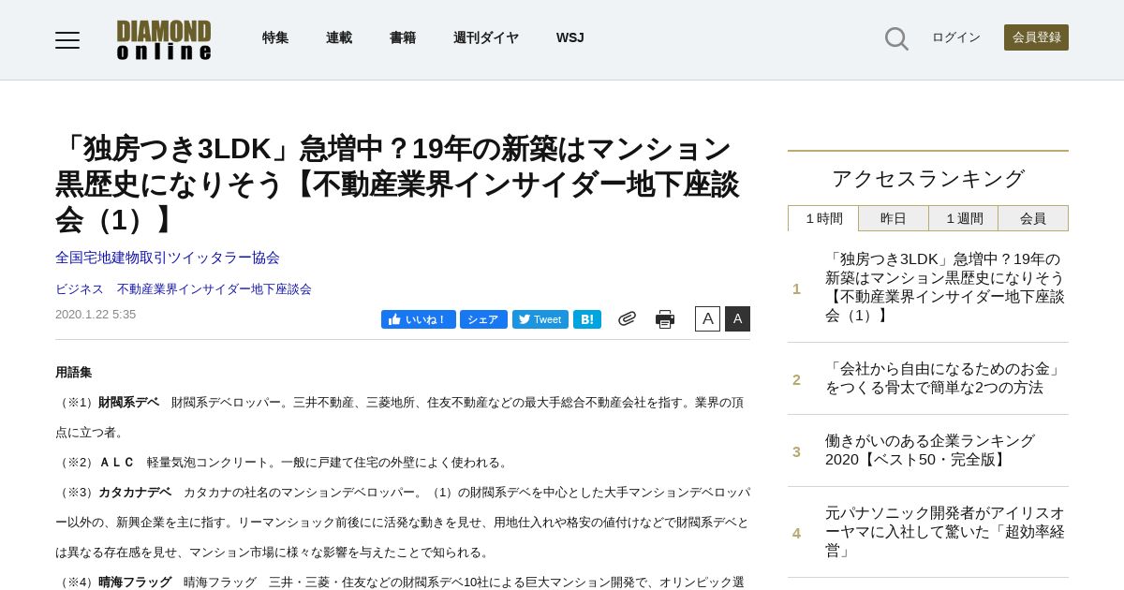Click the Facebook シェア button
This screenshot has height=590, width=1124.
483,319
